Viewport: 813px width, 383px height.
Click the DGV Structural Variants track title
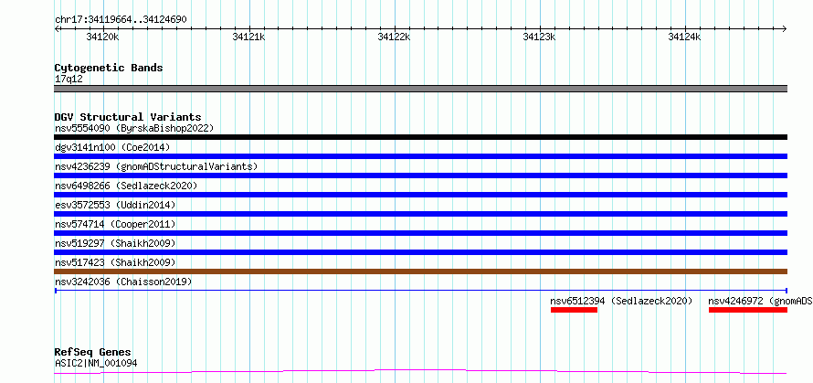tap(128, 117)
